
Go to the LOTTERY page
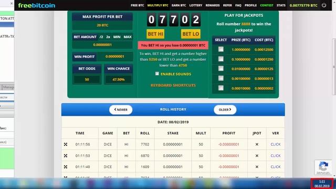[x=196, y=5]
